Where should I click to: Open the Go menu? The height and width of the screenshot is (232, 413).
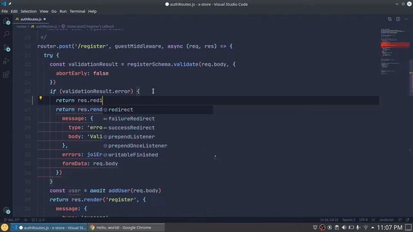54,12
